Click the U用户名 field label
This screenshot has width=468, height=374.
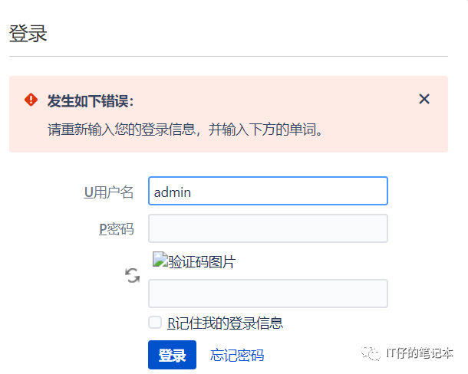tap(108, 192)
